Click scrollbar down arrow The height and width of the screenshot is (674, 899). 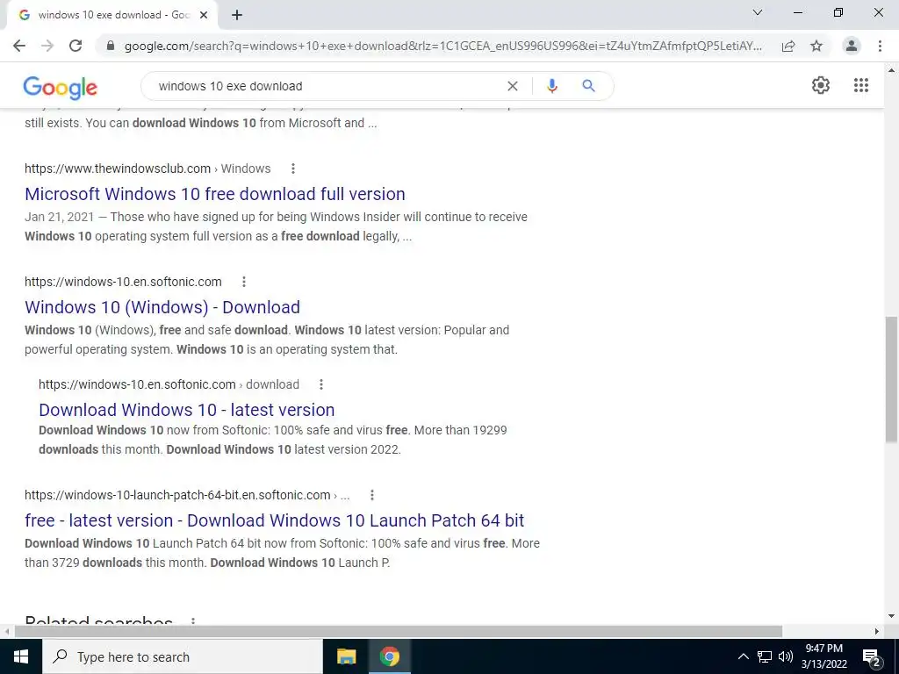(891, 617)
